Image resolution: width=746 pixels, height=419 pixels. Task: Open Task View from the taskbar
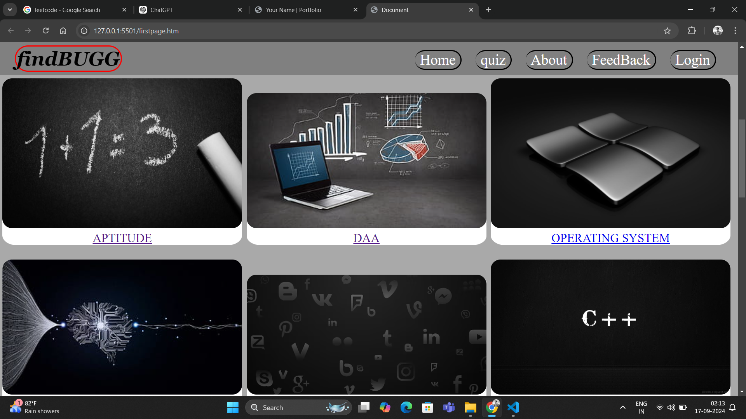(364, 407)
